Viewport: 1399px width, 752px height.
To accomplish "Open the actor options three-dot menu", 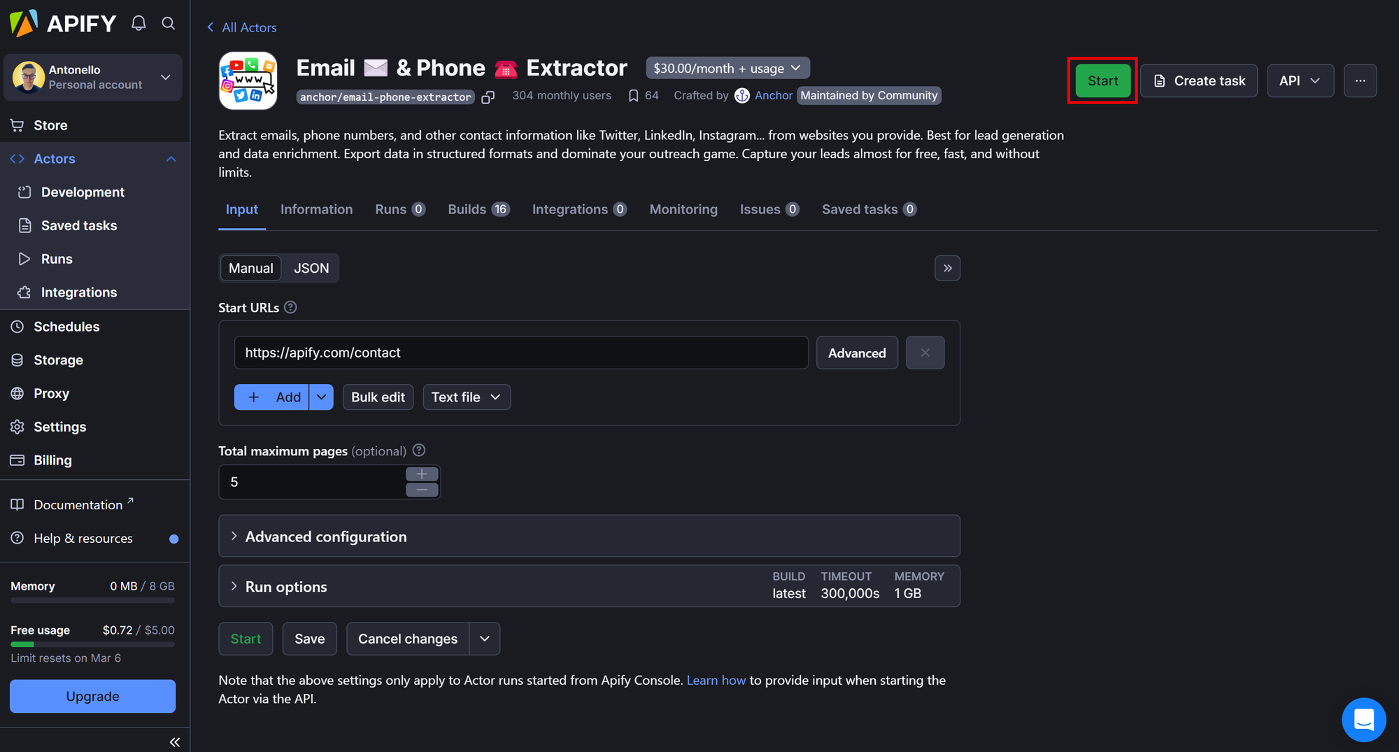I will (x=1360, y=80).
